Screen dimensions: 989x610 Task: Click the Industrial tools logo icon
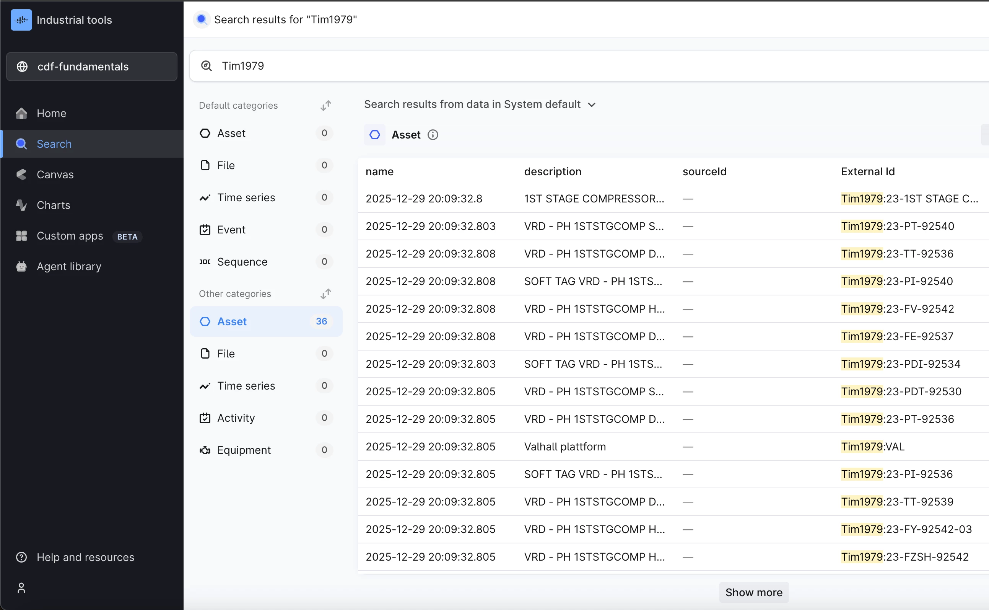(21, 20)
